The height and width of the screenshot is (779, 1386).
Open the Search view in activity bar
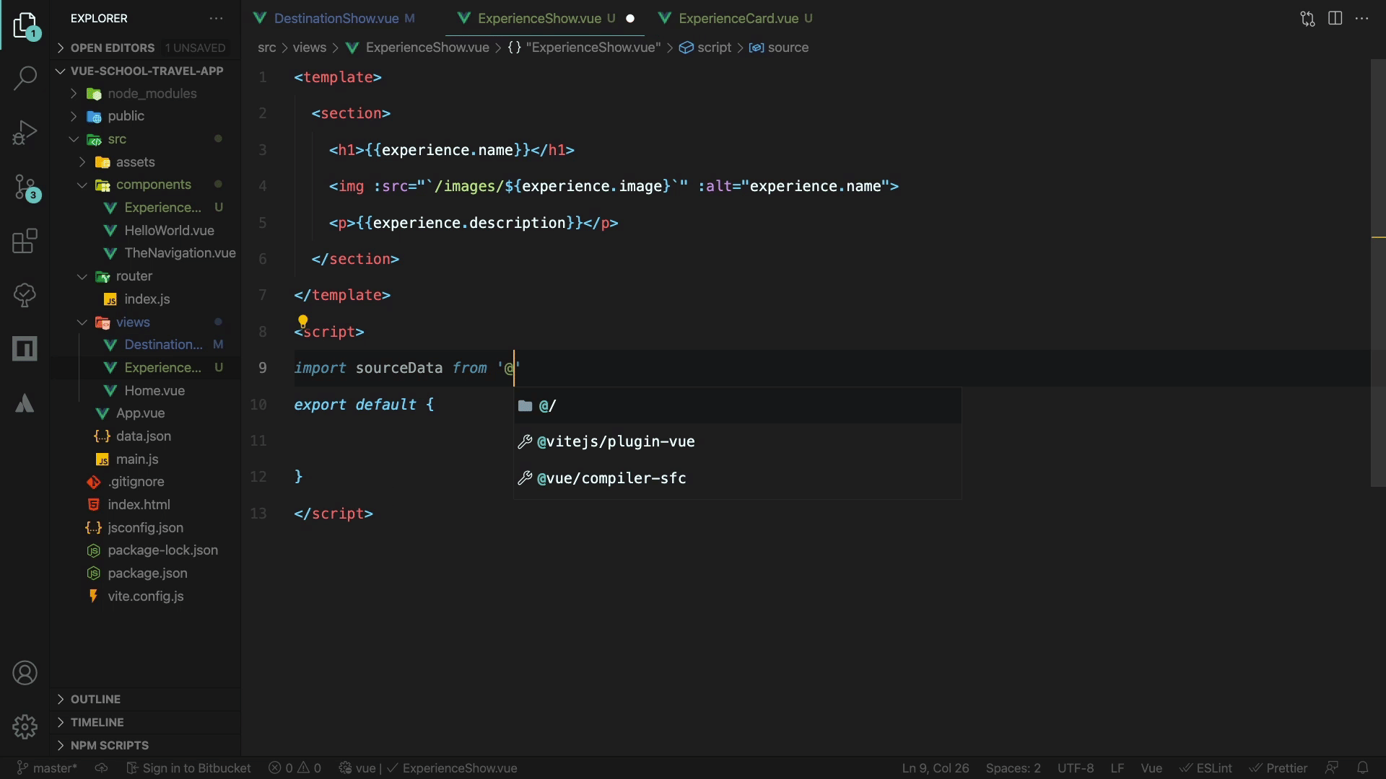point(25,78)
